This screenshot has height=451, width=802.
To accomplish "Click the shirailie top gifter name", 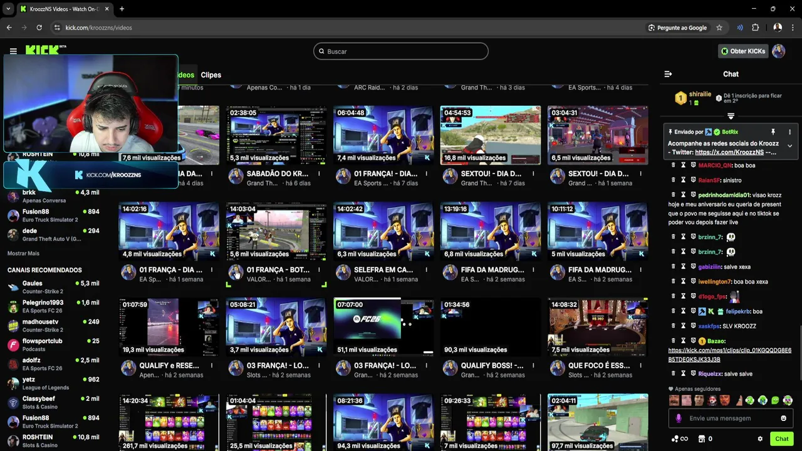I will [700, 95].
